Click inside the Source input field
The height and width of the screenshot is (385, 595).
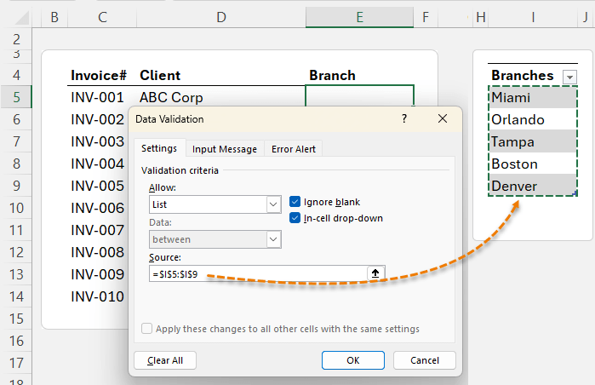pos(258,273)
